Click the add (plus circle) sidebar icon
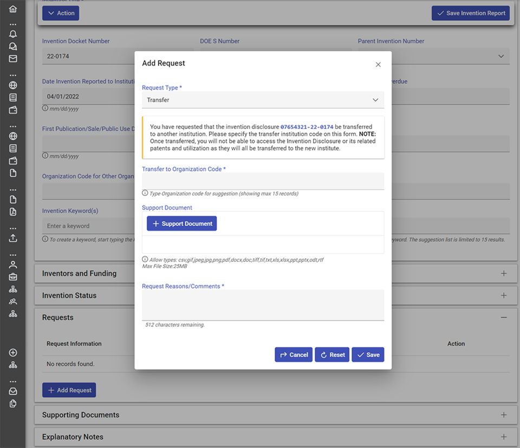Viewport: 520px width, 448px height. coord(13,352)
